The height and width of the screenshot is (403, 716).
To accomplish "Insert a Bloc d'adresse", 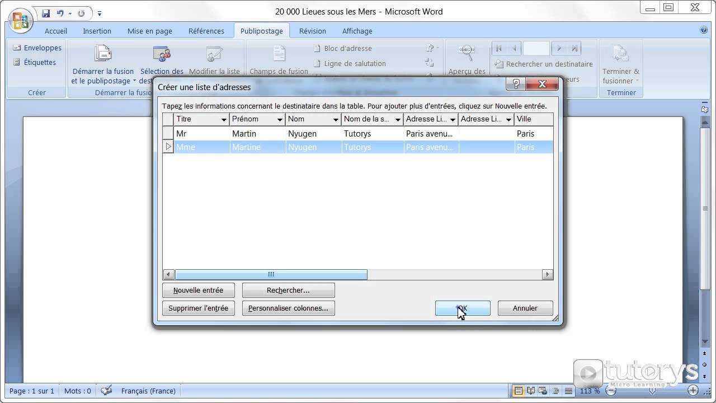I will tap(342, 49).
